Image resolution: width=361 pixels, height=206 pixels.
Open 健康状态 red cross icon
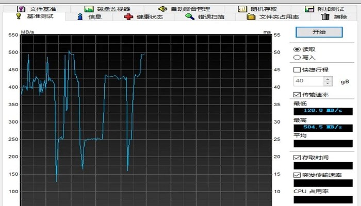point(128,17)
